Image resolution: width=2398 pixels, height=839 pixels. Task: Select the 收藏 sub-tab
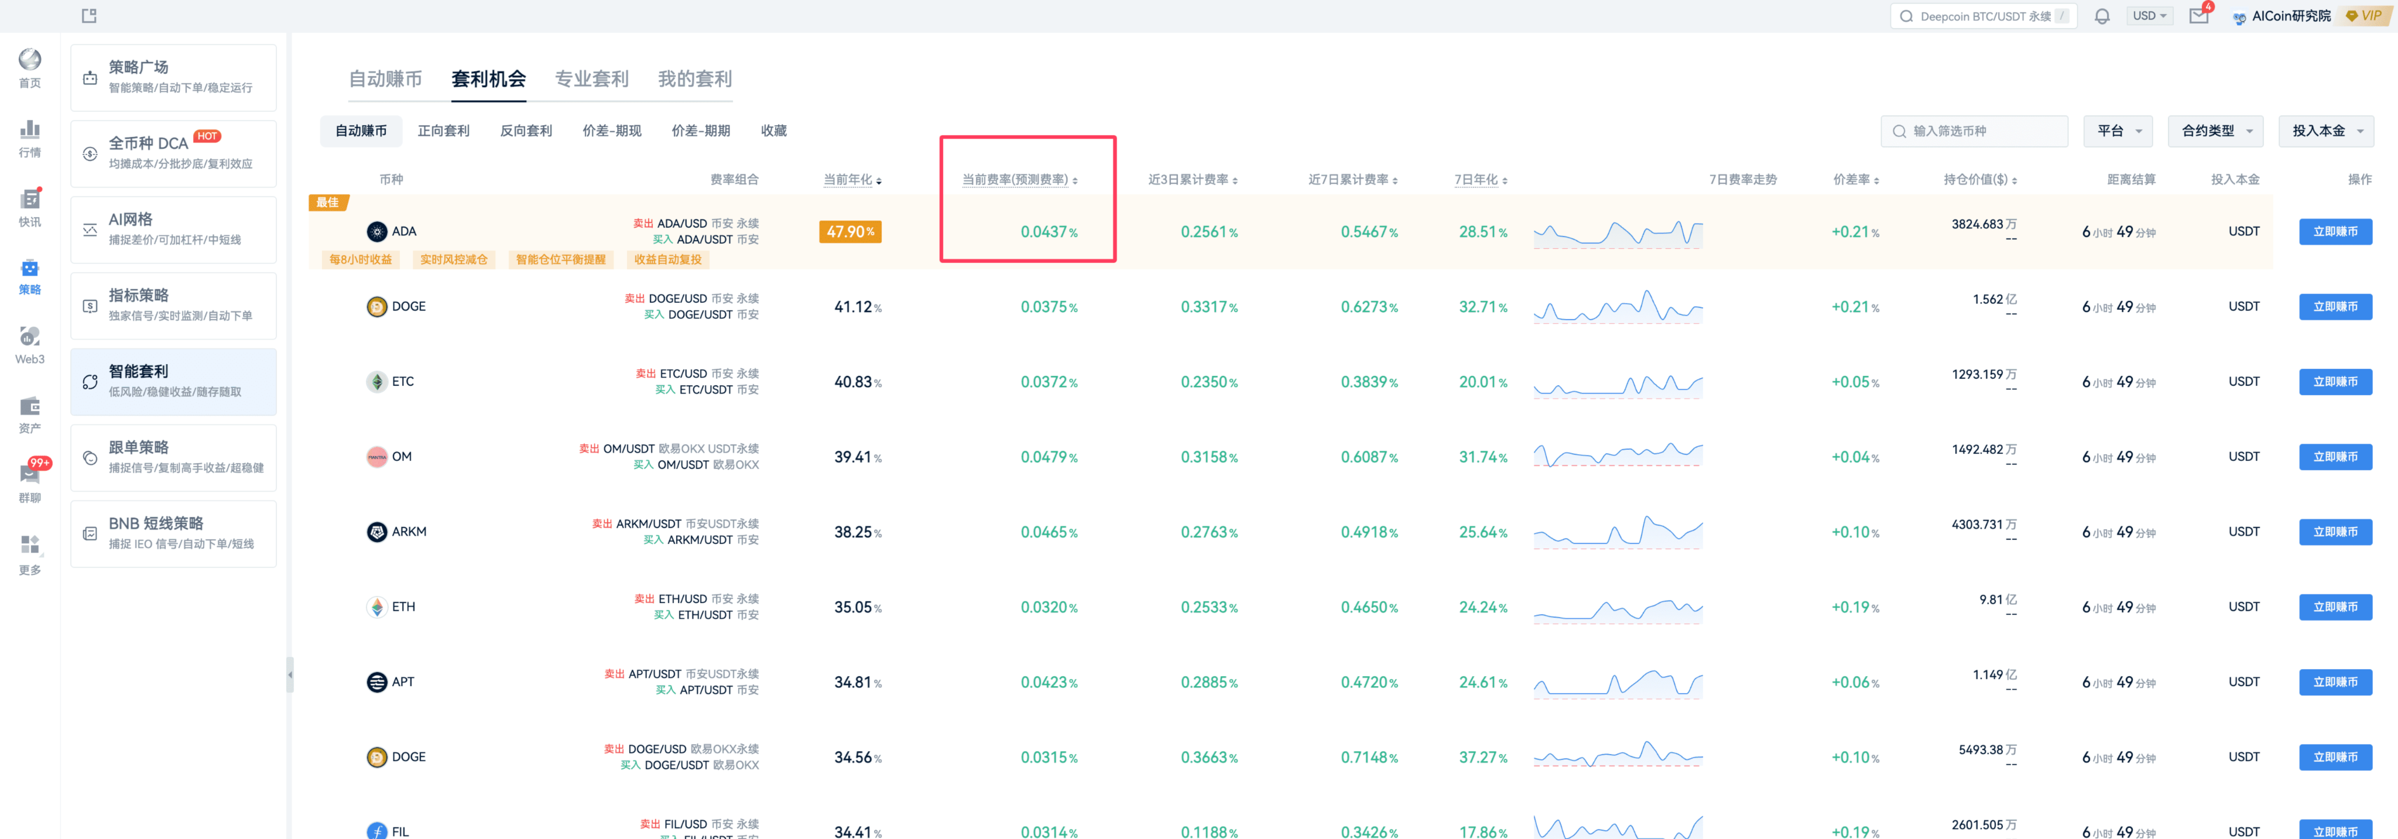773,131
